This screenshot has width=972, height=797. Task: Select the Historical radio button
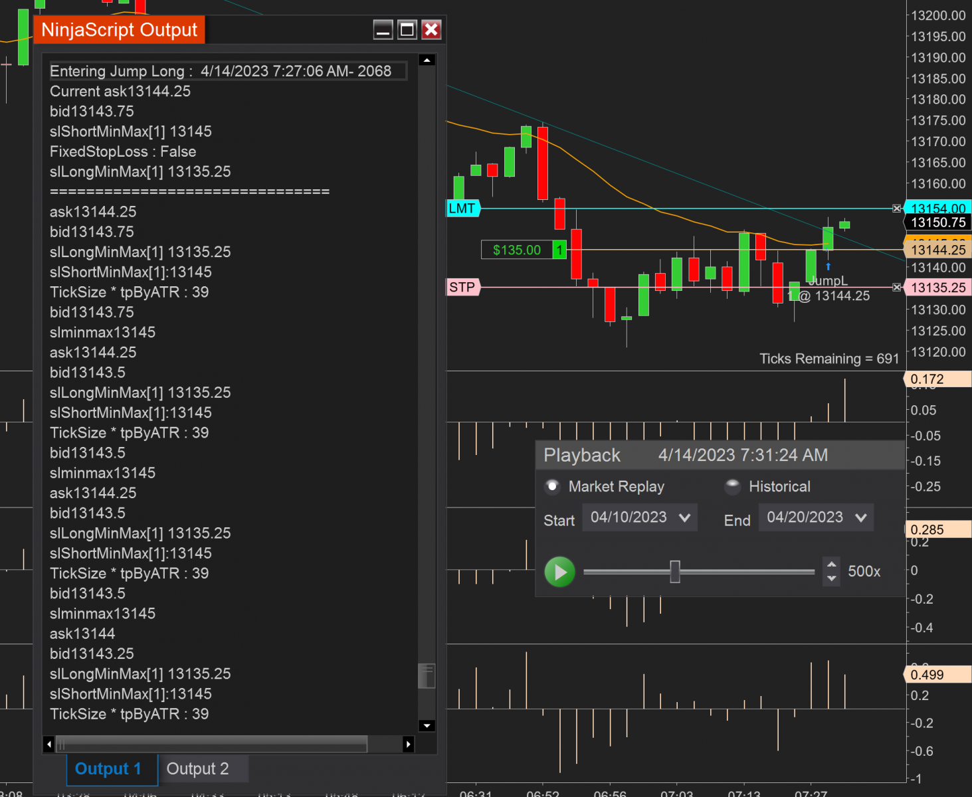point(732,487)
